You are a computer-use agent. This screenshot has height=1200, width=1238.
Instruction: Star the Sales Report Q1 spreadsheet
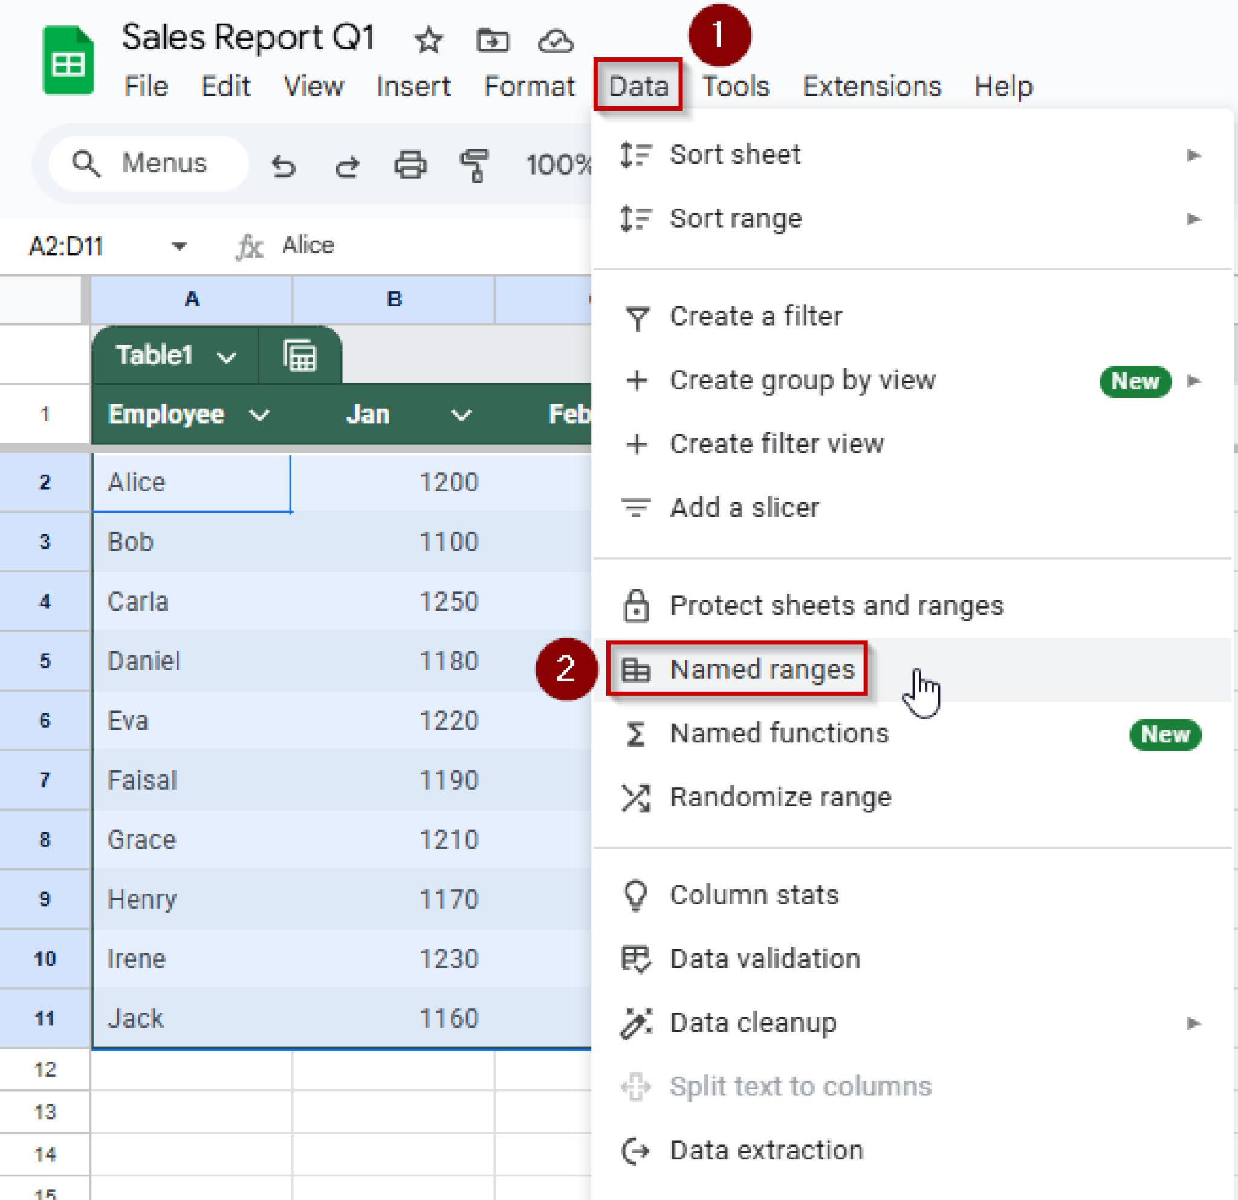pos(428,39)
